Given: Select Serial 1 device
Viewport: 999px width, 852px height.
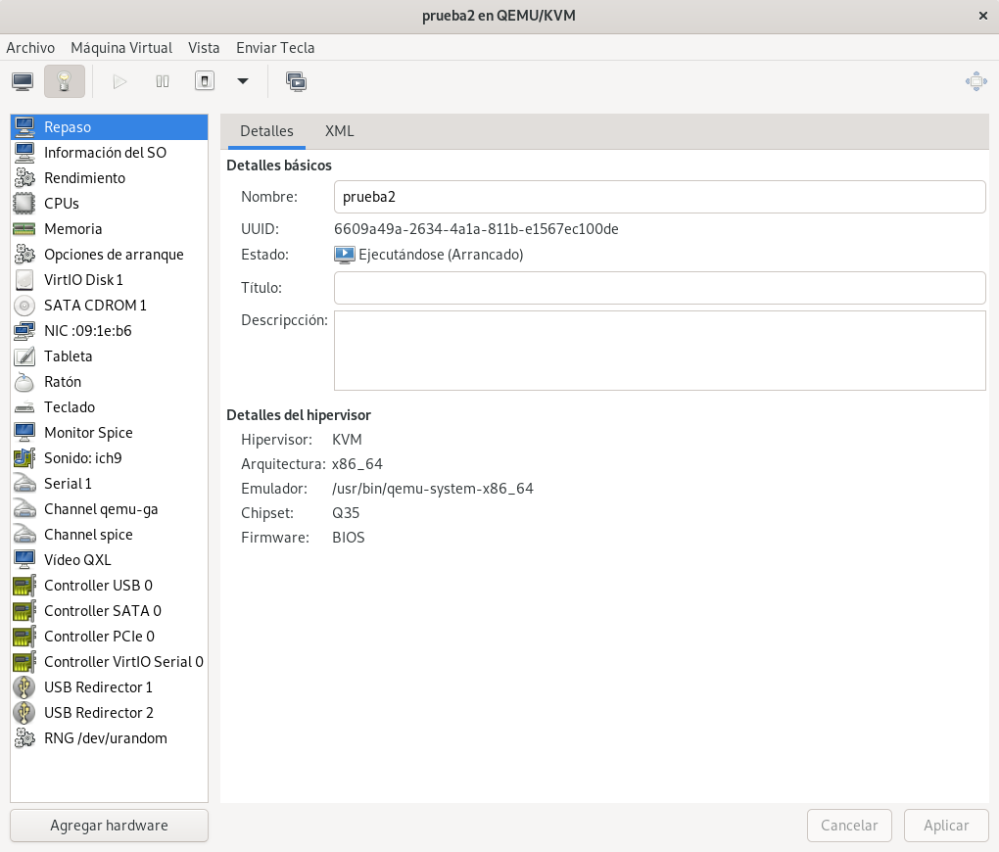Looking at the screenshot, I should (x=109, y=484).
